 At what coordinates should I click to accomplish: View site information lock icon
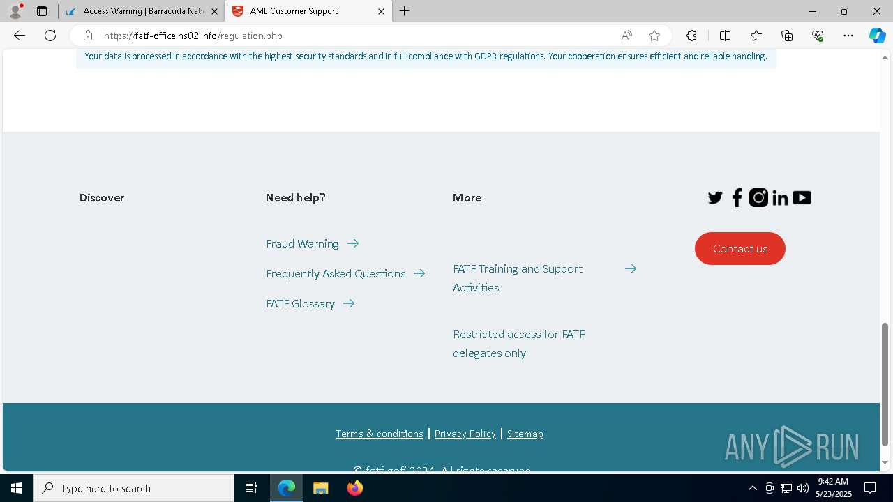pyautogui.click(x=87, y=36)
